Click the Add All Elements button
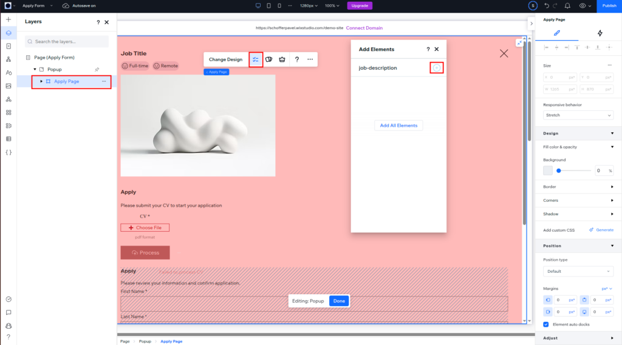 click(398, 126)
